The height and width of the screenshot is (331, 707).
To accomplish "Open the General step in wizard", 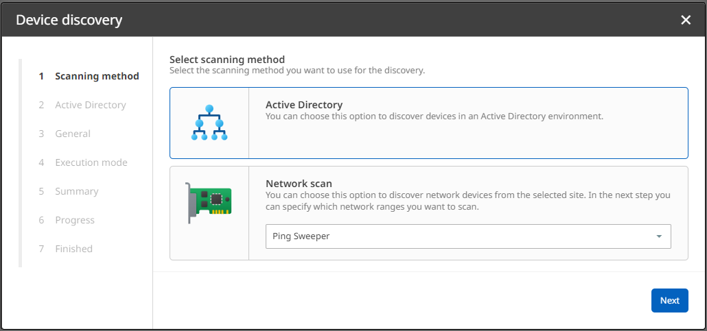I will click(73, 134).
